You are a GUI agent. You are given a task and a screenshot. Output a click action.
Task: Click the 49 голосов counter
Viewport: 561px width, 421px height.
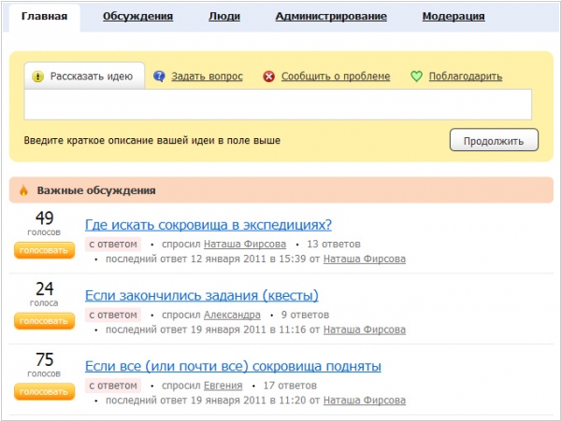[44, 223]
